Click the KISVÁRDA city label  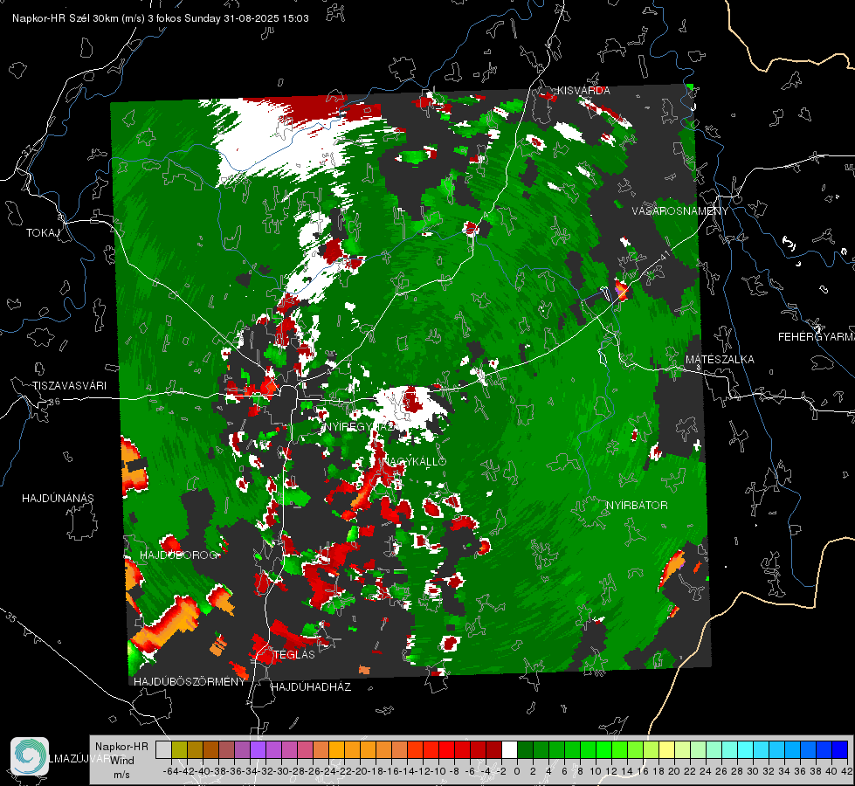click(583, 91)
